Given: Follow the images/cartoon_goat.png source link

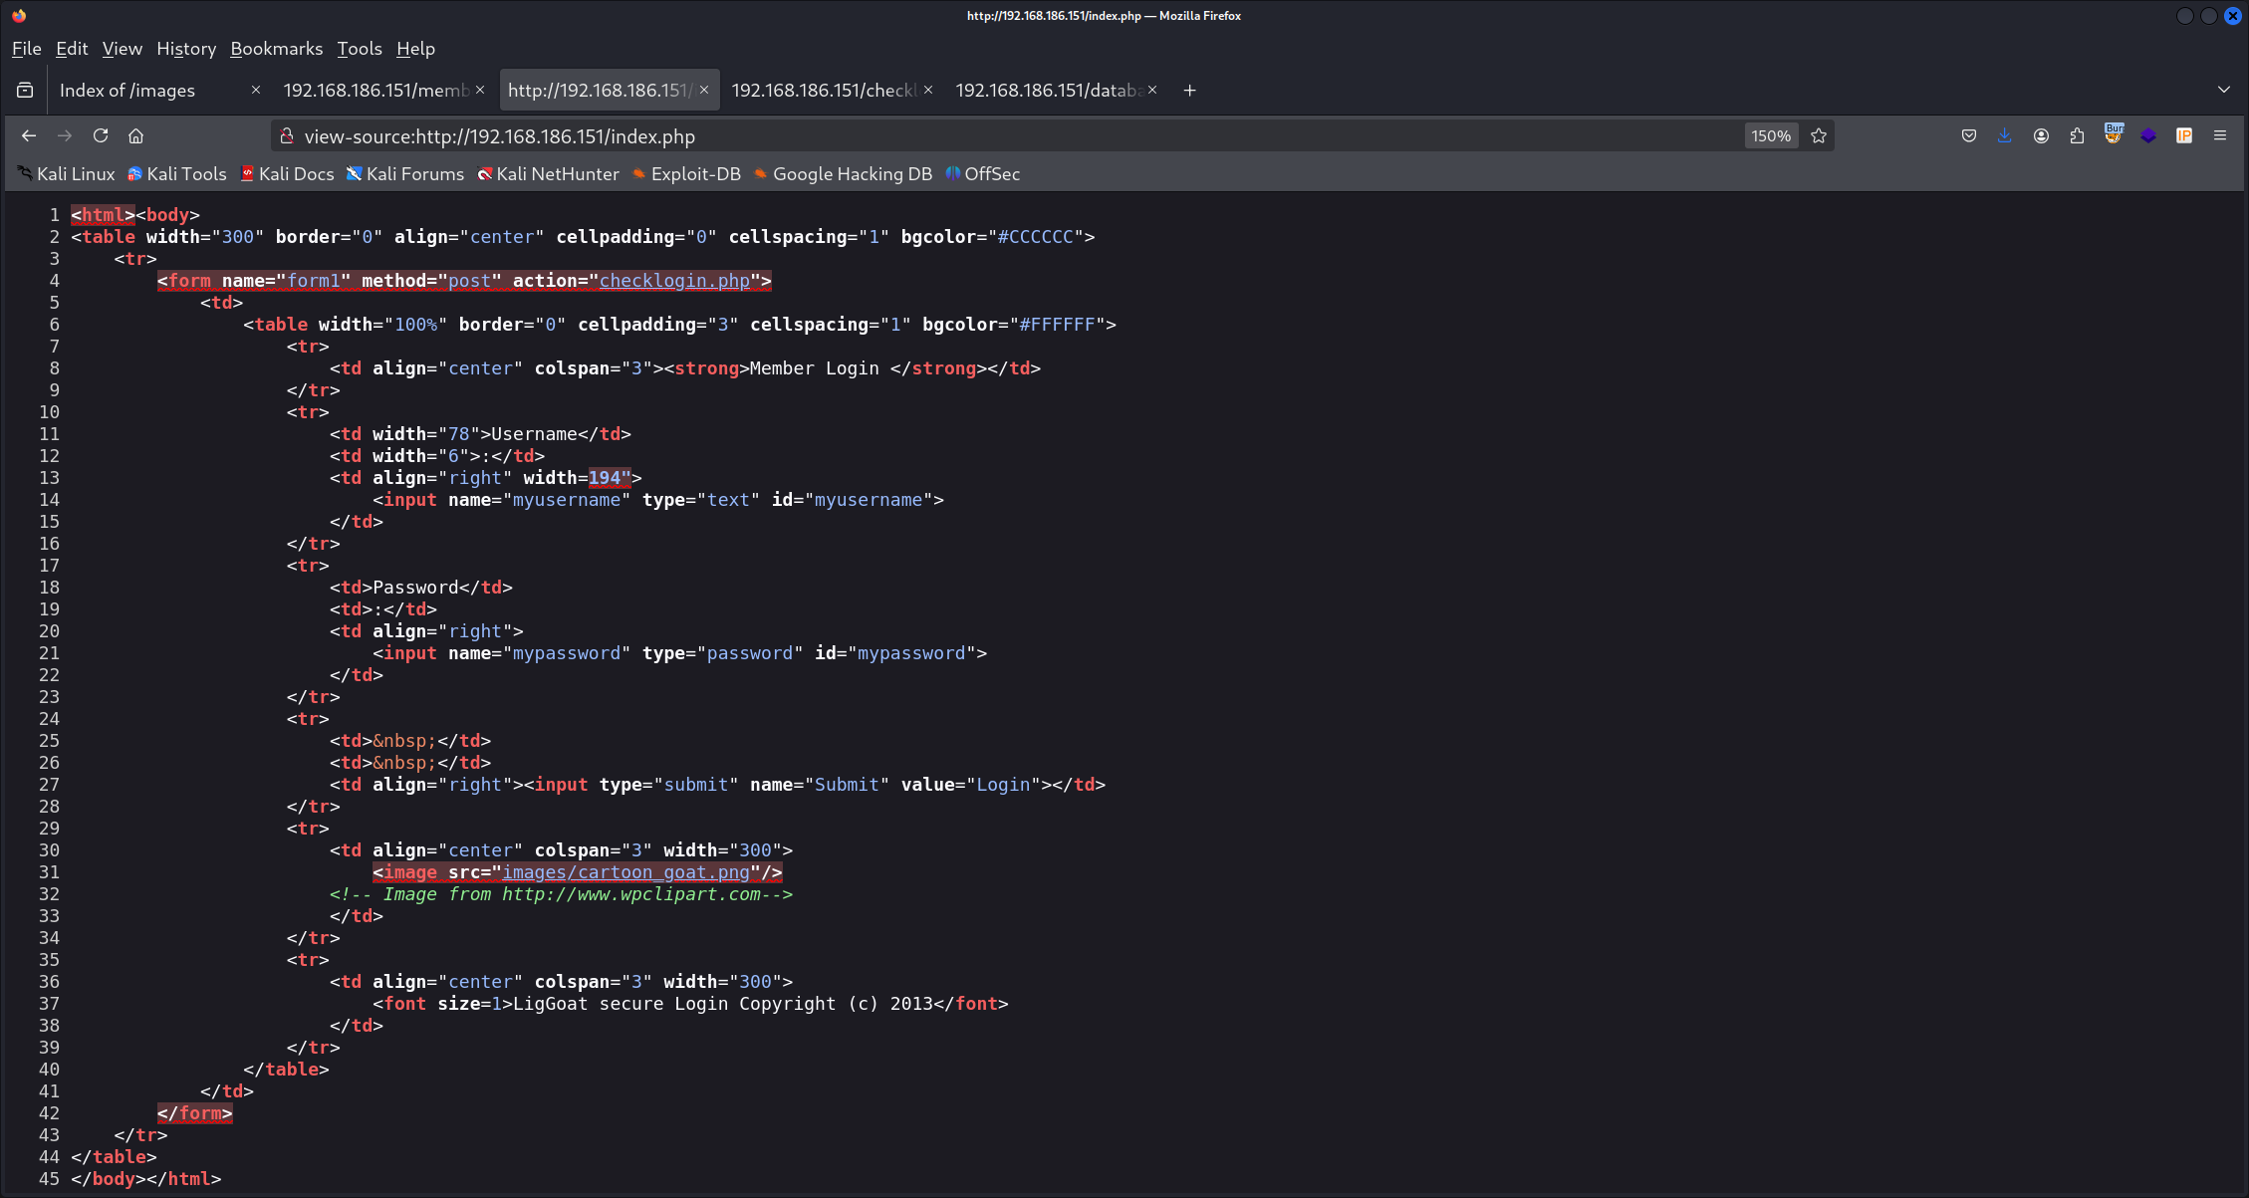Looking at the screenshot, I should coord(625,872).
